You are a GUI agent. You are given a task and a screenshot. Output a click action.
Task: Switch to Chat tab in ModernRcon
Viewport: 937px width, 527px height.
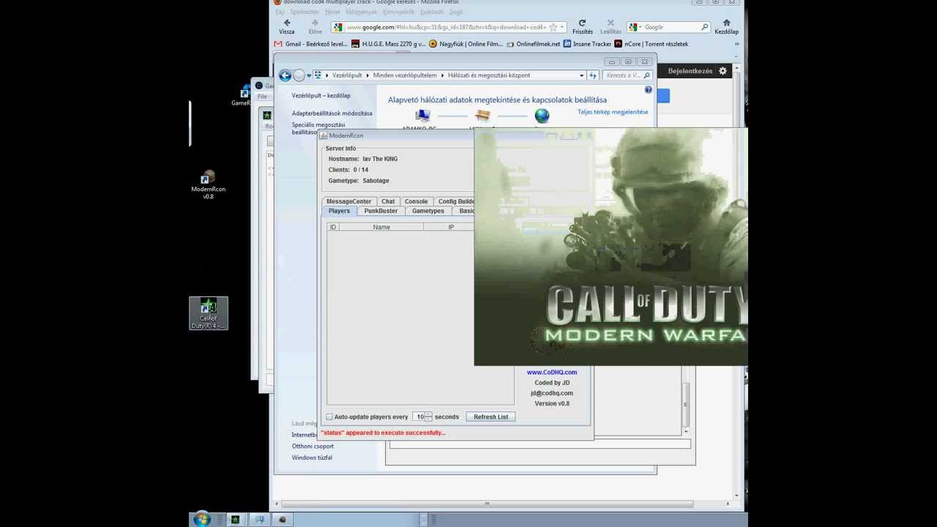point(388,201)
